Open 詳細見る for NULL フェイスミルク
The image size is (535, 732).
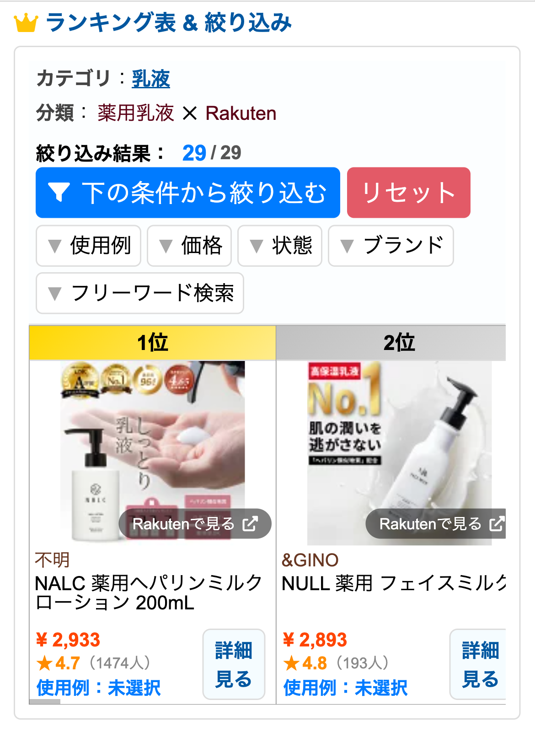478,664
